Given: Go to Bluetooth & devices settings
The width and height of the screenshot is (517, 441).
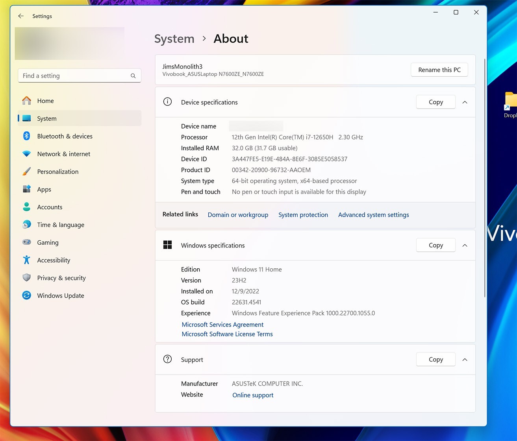Looking at the screenshot, I should (80, 136).
